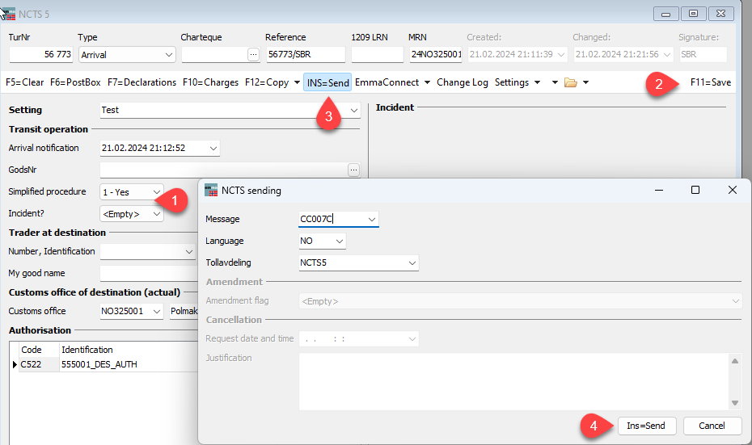This screenshot has width=752, height=445.
Task: Select the C522 row indicator arrow
Action: (x=15, y=365)
